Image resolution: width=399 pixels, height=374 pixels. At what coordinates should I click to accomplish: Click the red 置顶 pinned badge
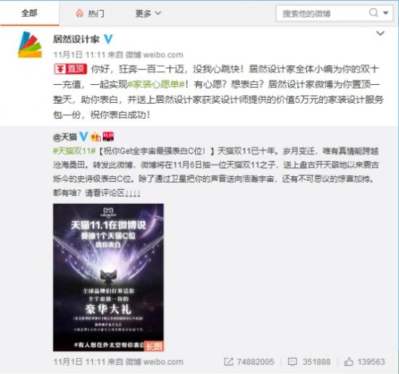click(x=70, y=69)
